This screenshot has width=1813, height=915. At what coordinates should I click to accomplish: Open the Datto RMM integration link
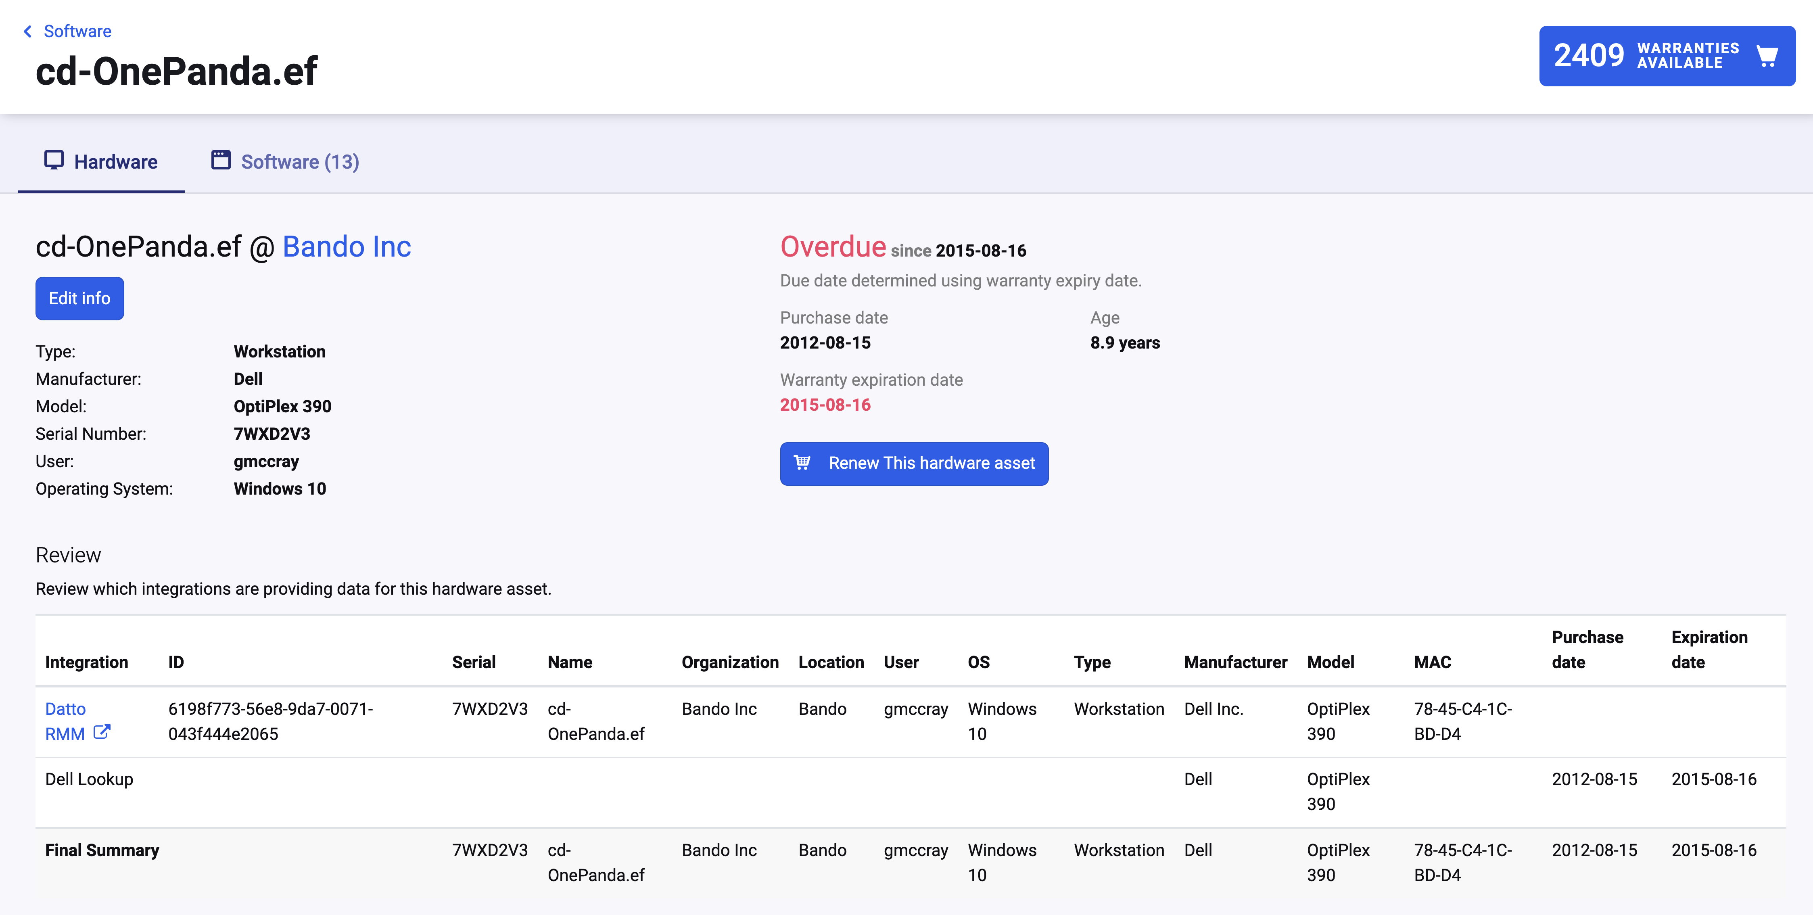click(x=65, y=721)
